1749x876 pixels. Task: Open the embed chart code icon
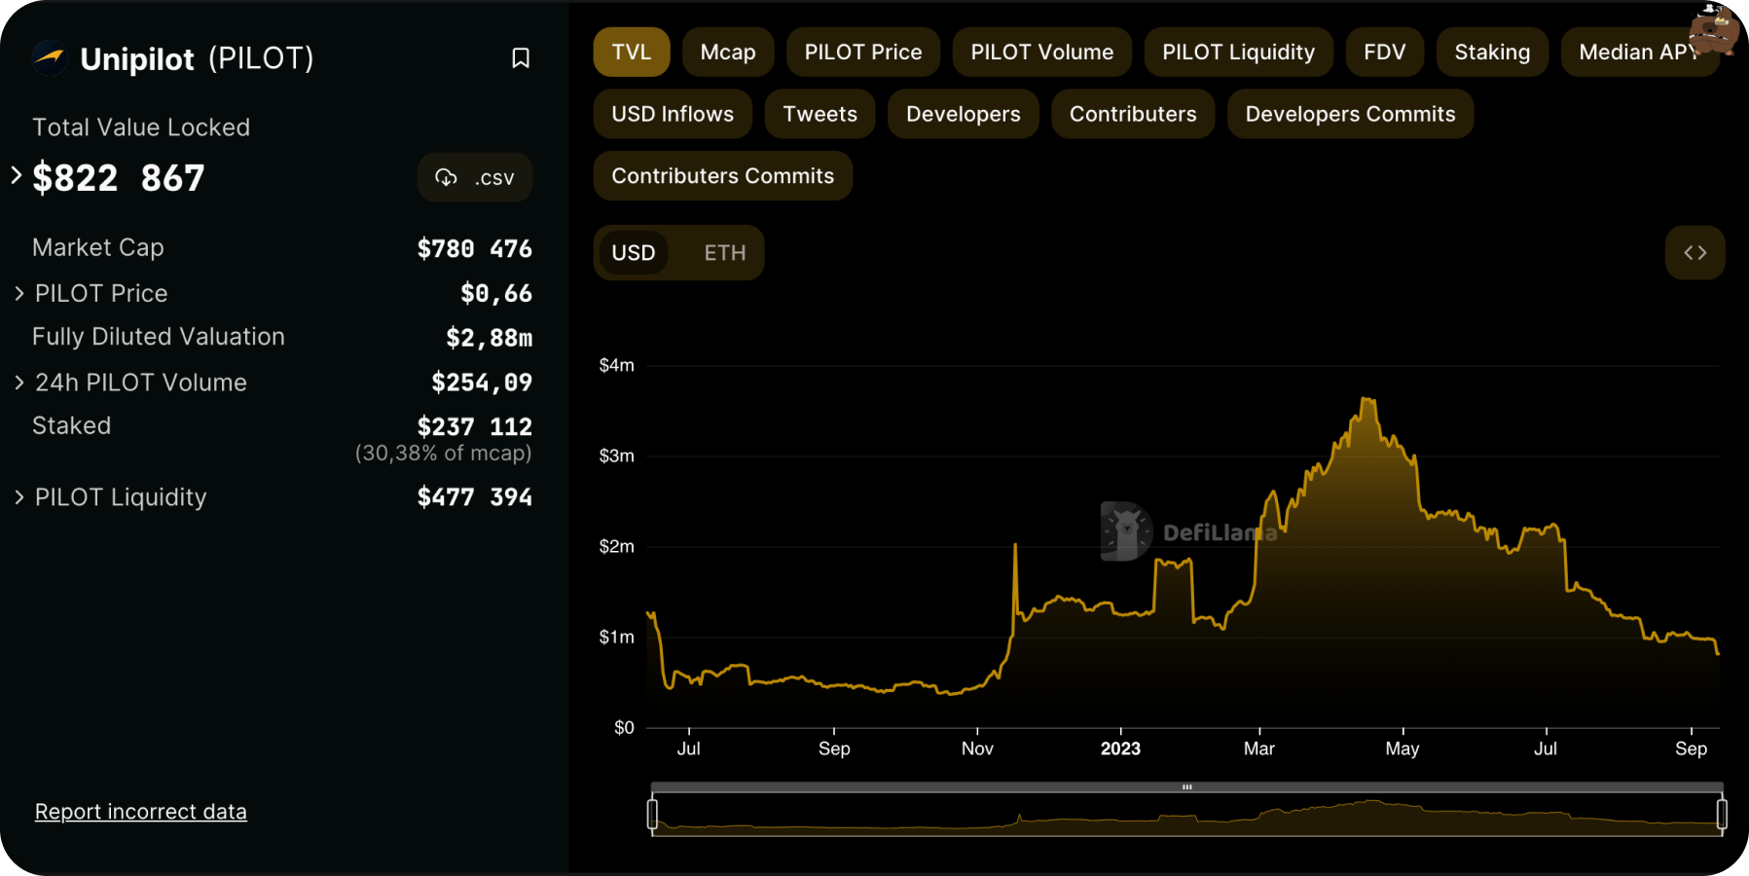[x=1694, y=253]
